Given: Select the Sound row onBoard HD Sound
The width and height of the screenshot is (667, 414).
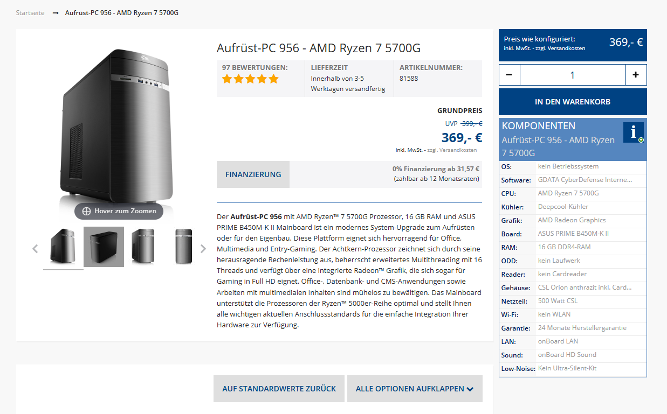Looking at the screenshot, I should [573, 355].
